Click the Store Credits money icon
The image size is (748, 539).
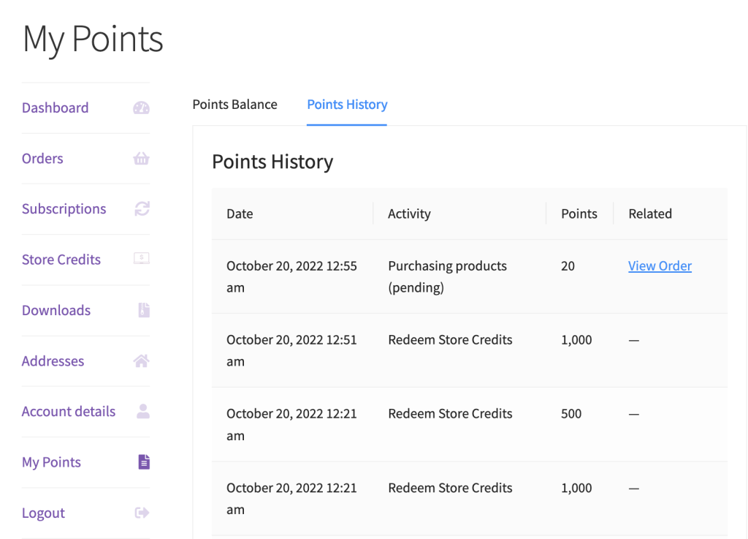click(141, 259)
